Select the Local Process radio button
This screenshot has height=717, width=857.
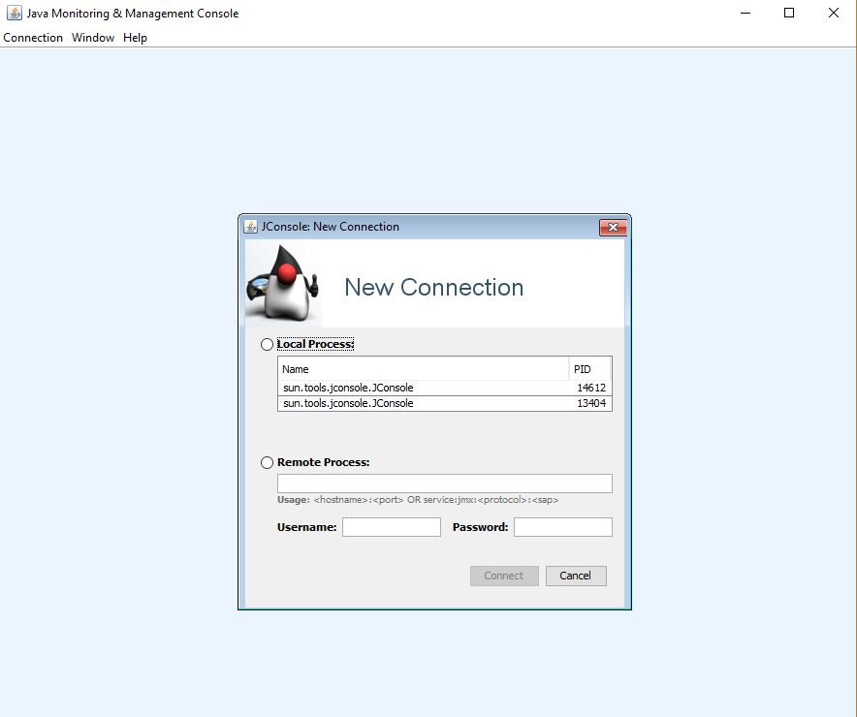[267, 345]
